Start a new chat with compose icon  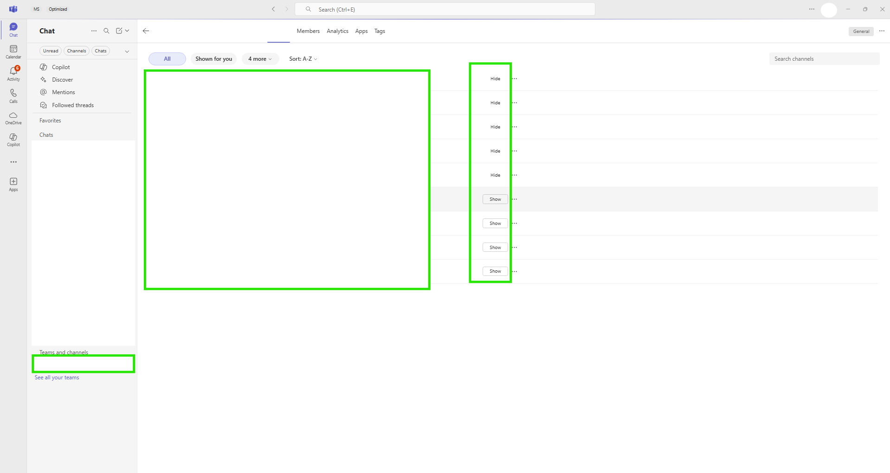(119, 31)
